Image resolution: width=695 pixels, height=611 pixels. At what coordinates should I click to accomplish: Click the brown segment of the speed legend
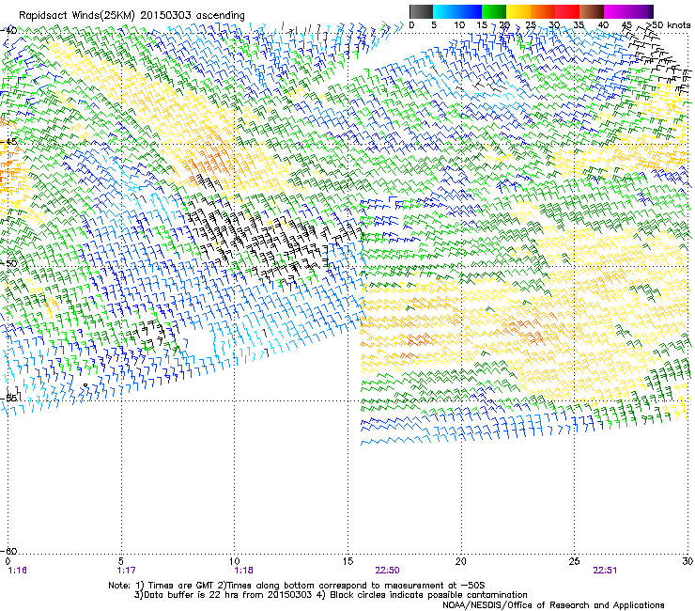592,11
